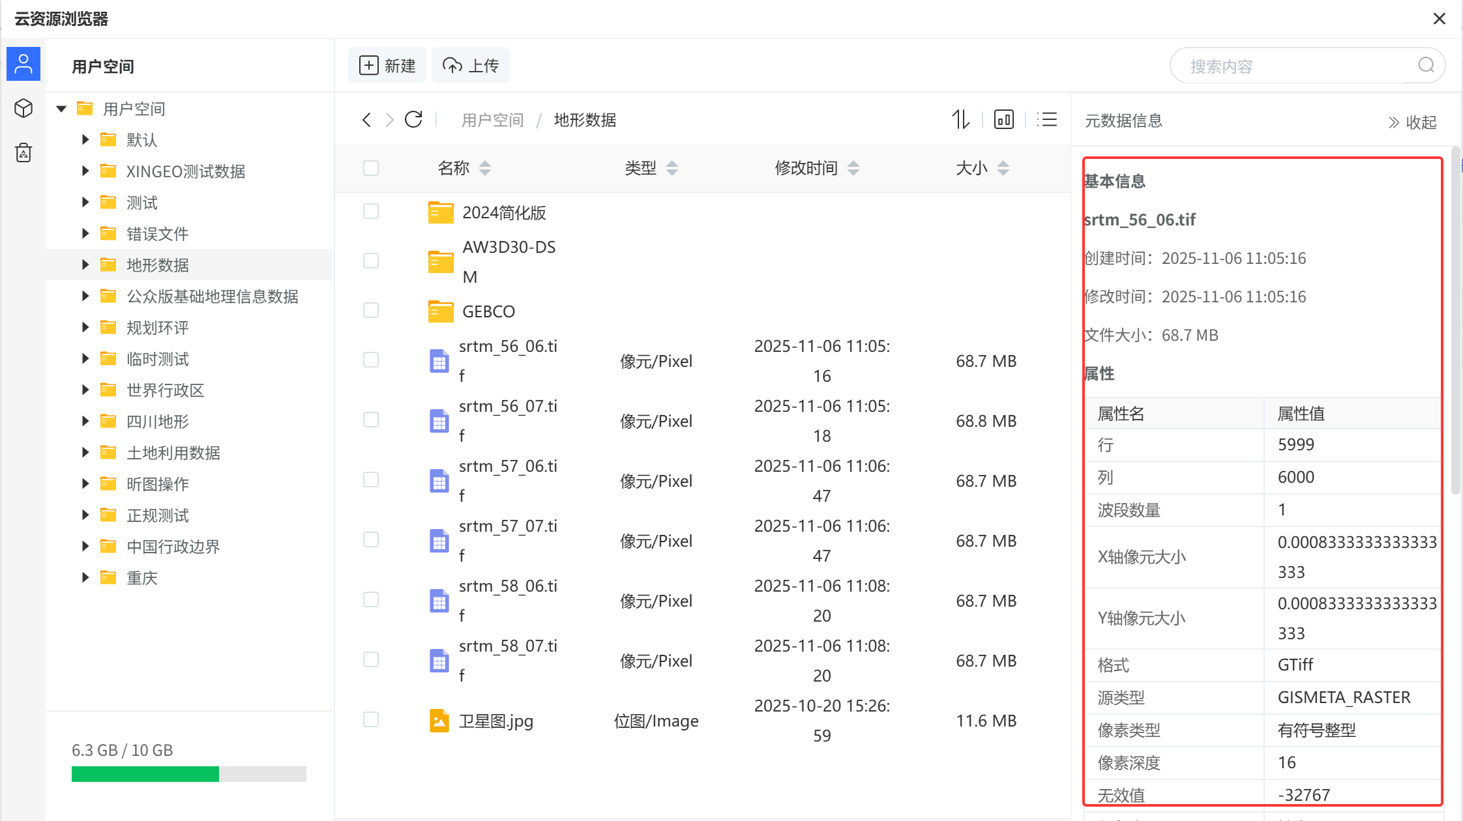This screenshot has width=1463, height=821.
Task: Select the 昕图操作 folder in tree
Action: click(x=158, y=484)
